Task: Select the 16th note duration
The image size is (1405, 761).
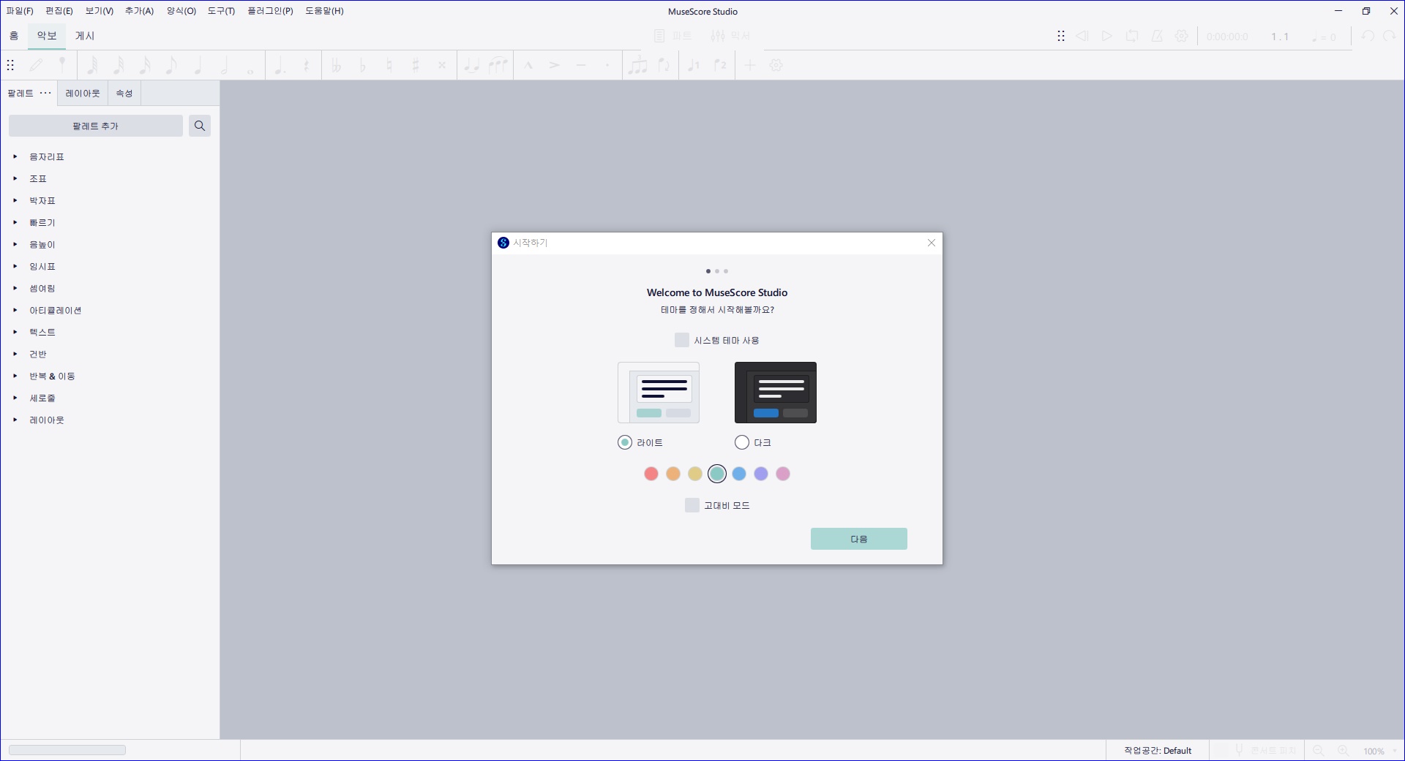Action: [x=145, y=65]
